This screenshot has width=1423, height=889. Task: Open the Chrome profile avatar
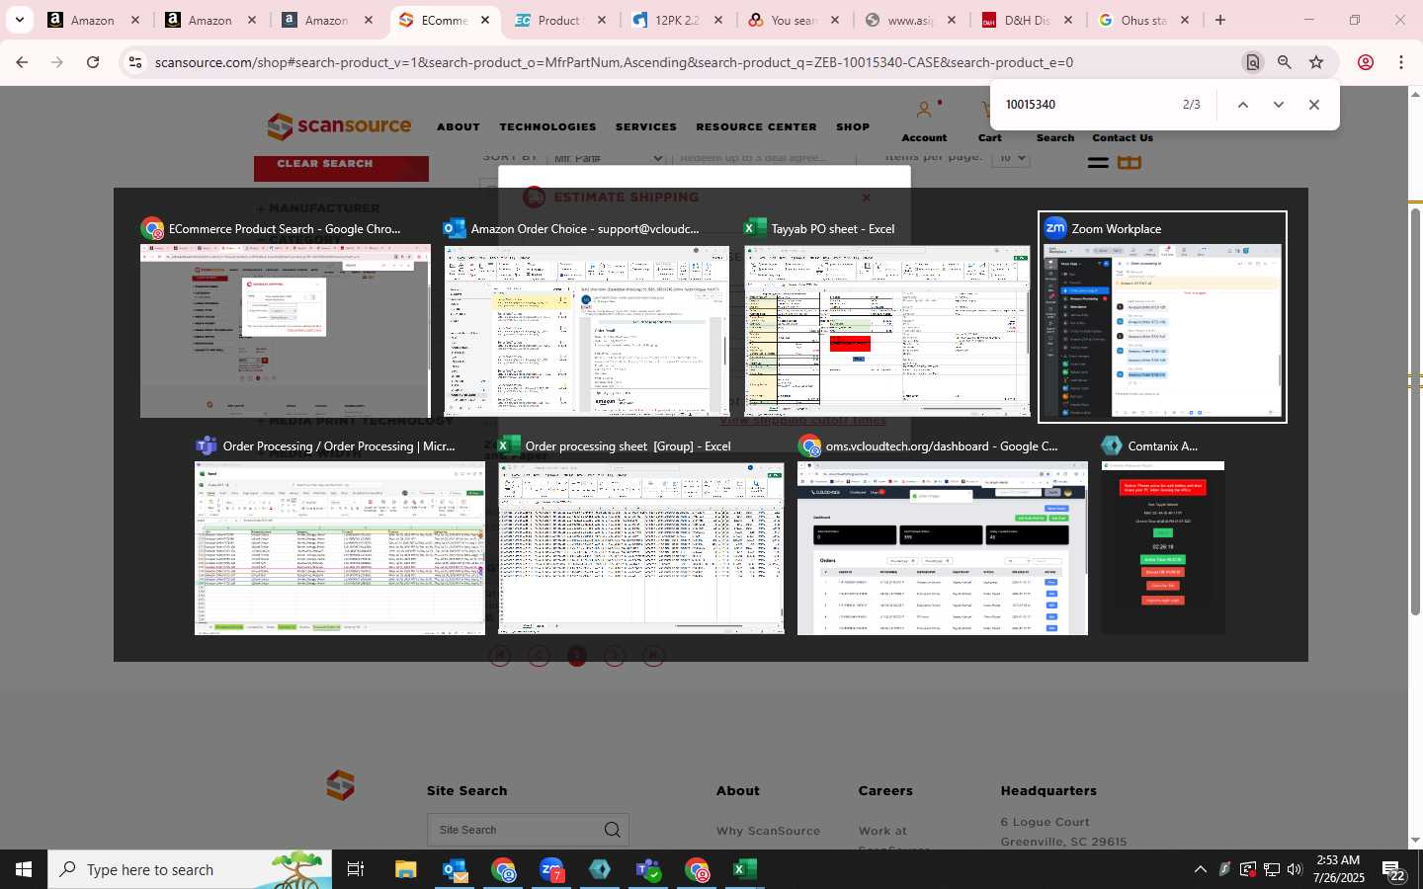[1366, 62]
